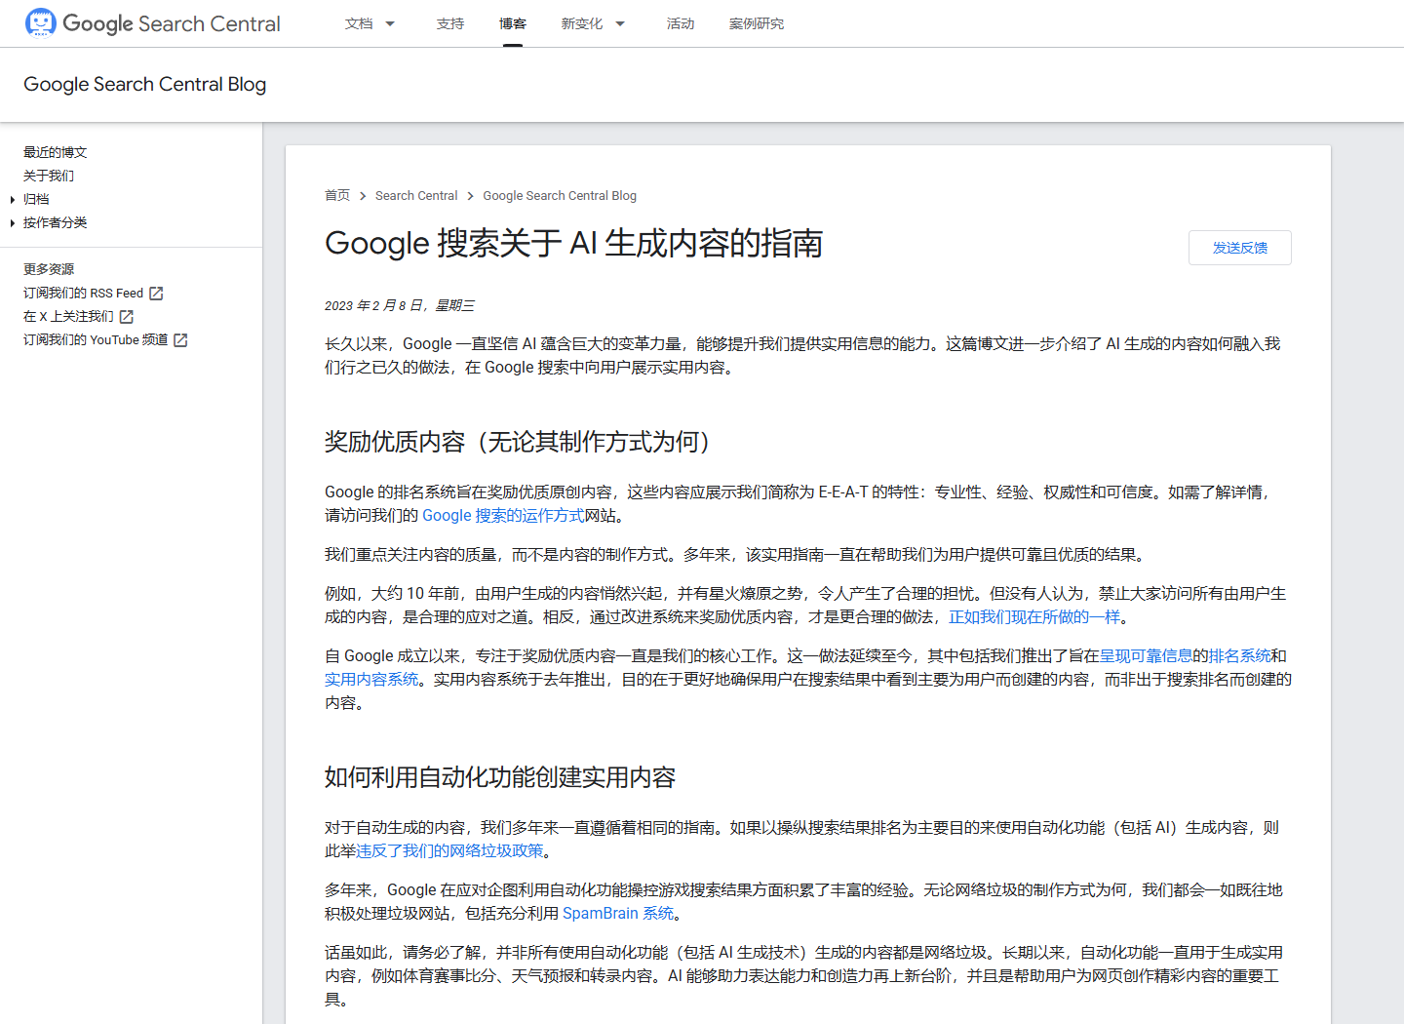
Task: Follow the 违反了我们的网络垃圾政策 link
Action: coord(449,851)
